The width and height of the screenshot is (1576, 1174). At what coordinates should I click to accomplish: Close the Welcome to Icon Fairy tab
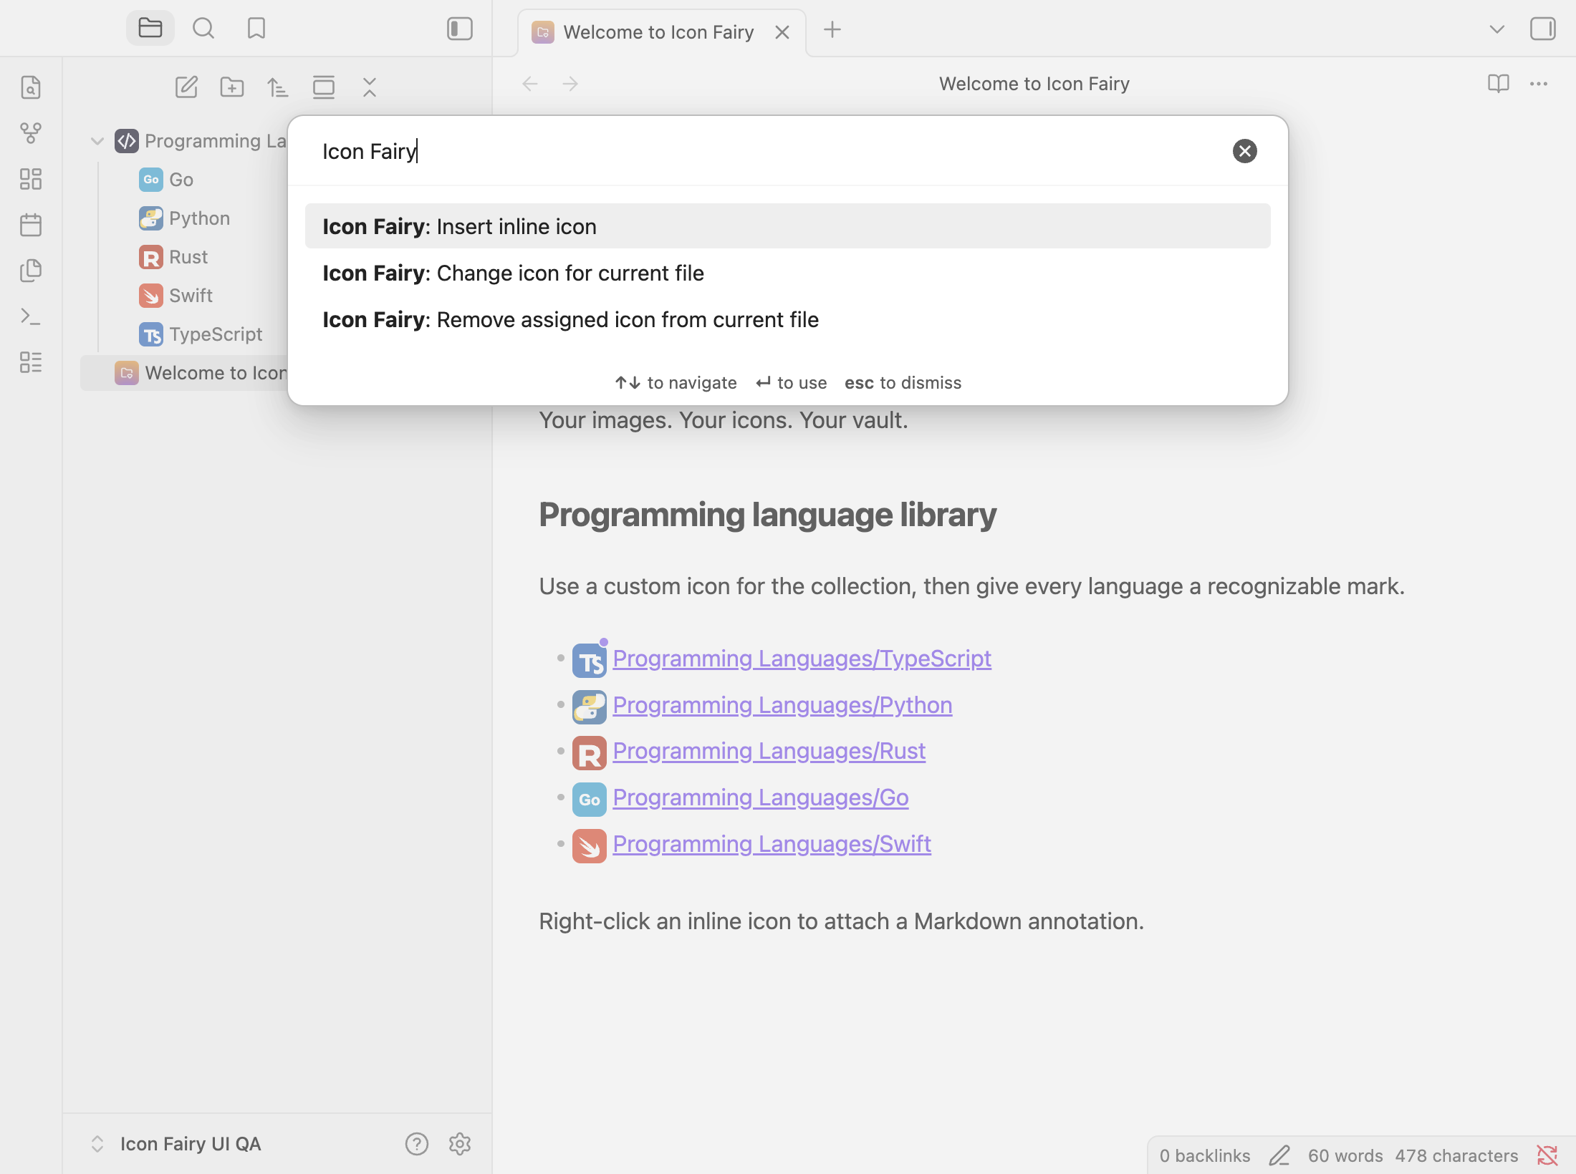click(x=782, y=32)
